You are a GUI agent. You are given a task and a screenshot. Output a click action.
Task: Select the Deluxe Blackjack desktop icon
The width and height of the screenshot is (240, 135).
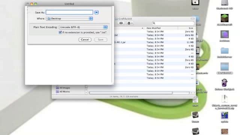(225, 83)
